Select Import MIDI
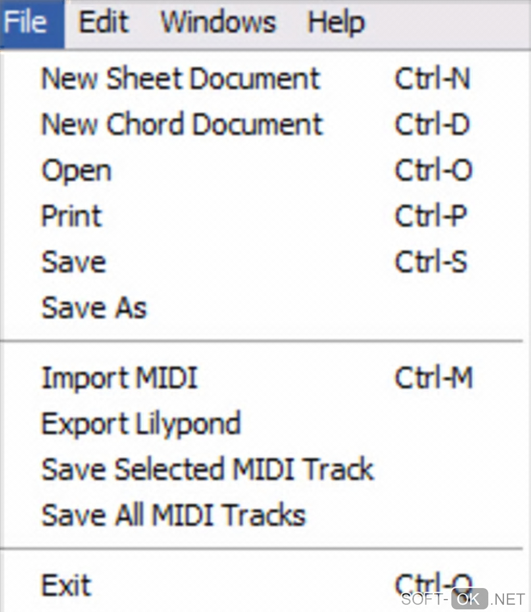 pos(120,378)
